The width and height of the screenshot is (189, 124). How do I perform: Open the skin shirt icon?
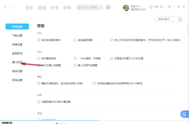click(151, 7)
